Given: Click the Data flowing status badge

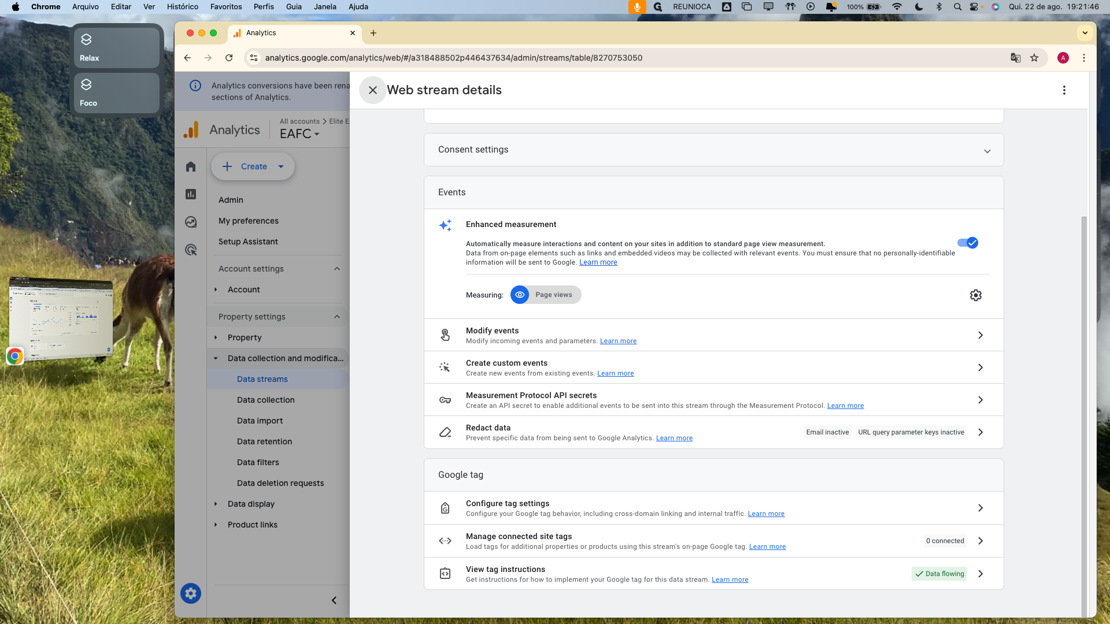Looking at the screenshot, I should tap(939, 574).
